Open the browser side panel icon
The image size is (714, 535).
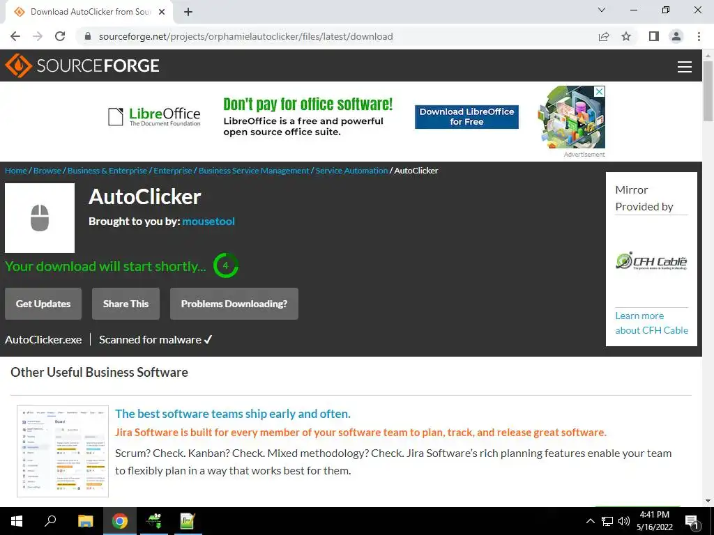654,36
